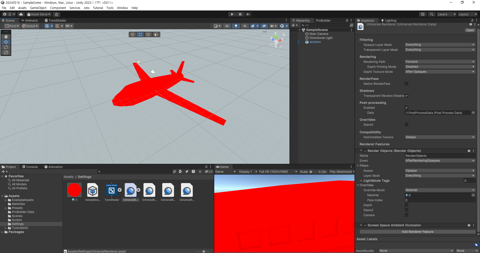
Task: Click the Step frame button
Action: tap(248, 14)
